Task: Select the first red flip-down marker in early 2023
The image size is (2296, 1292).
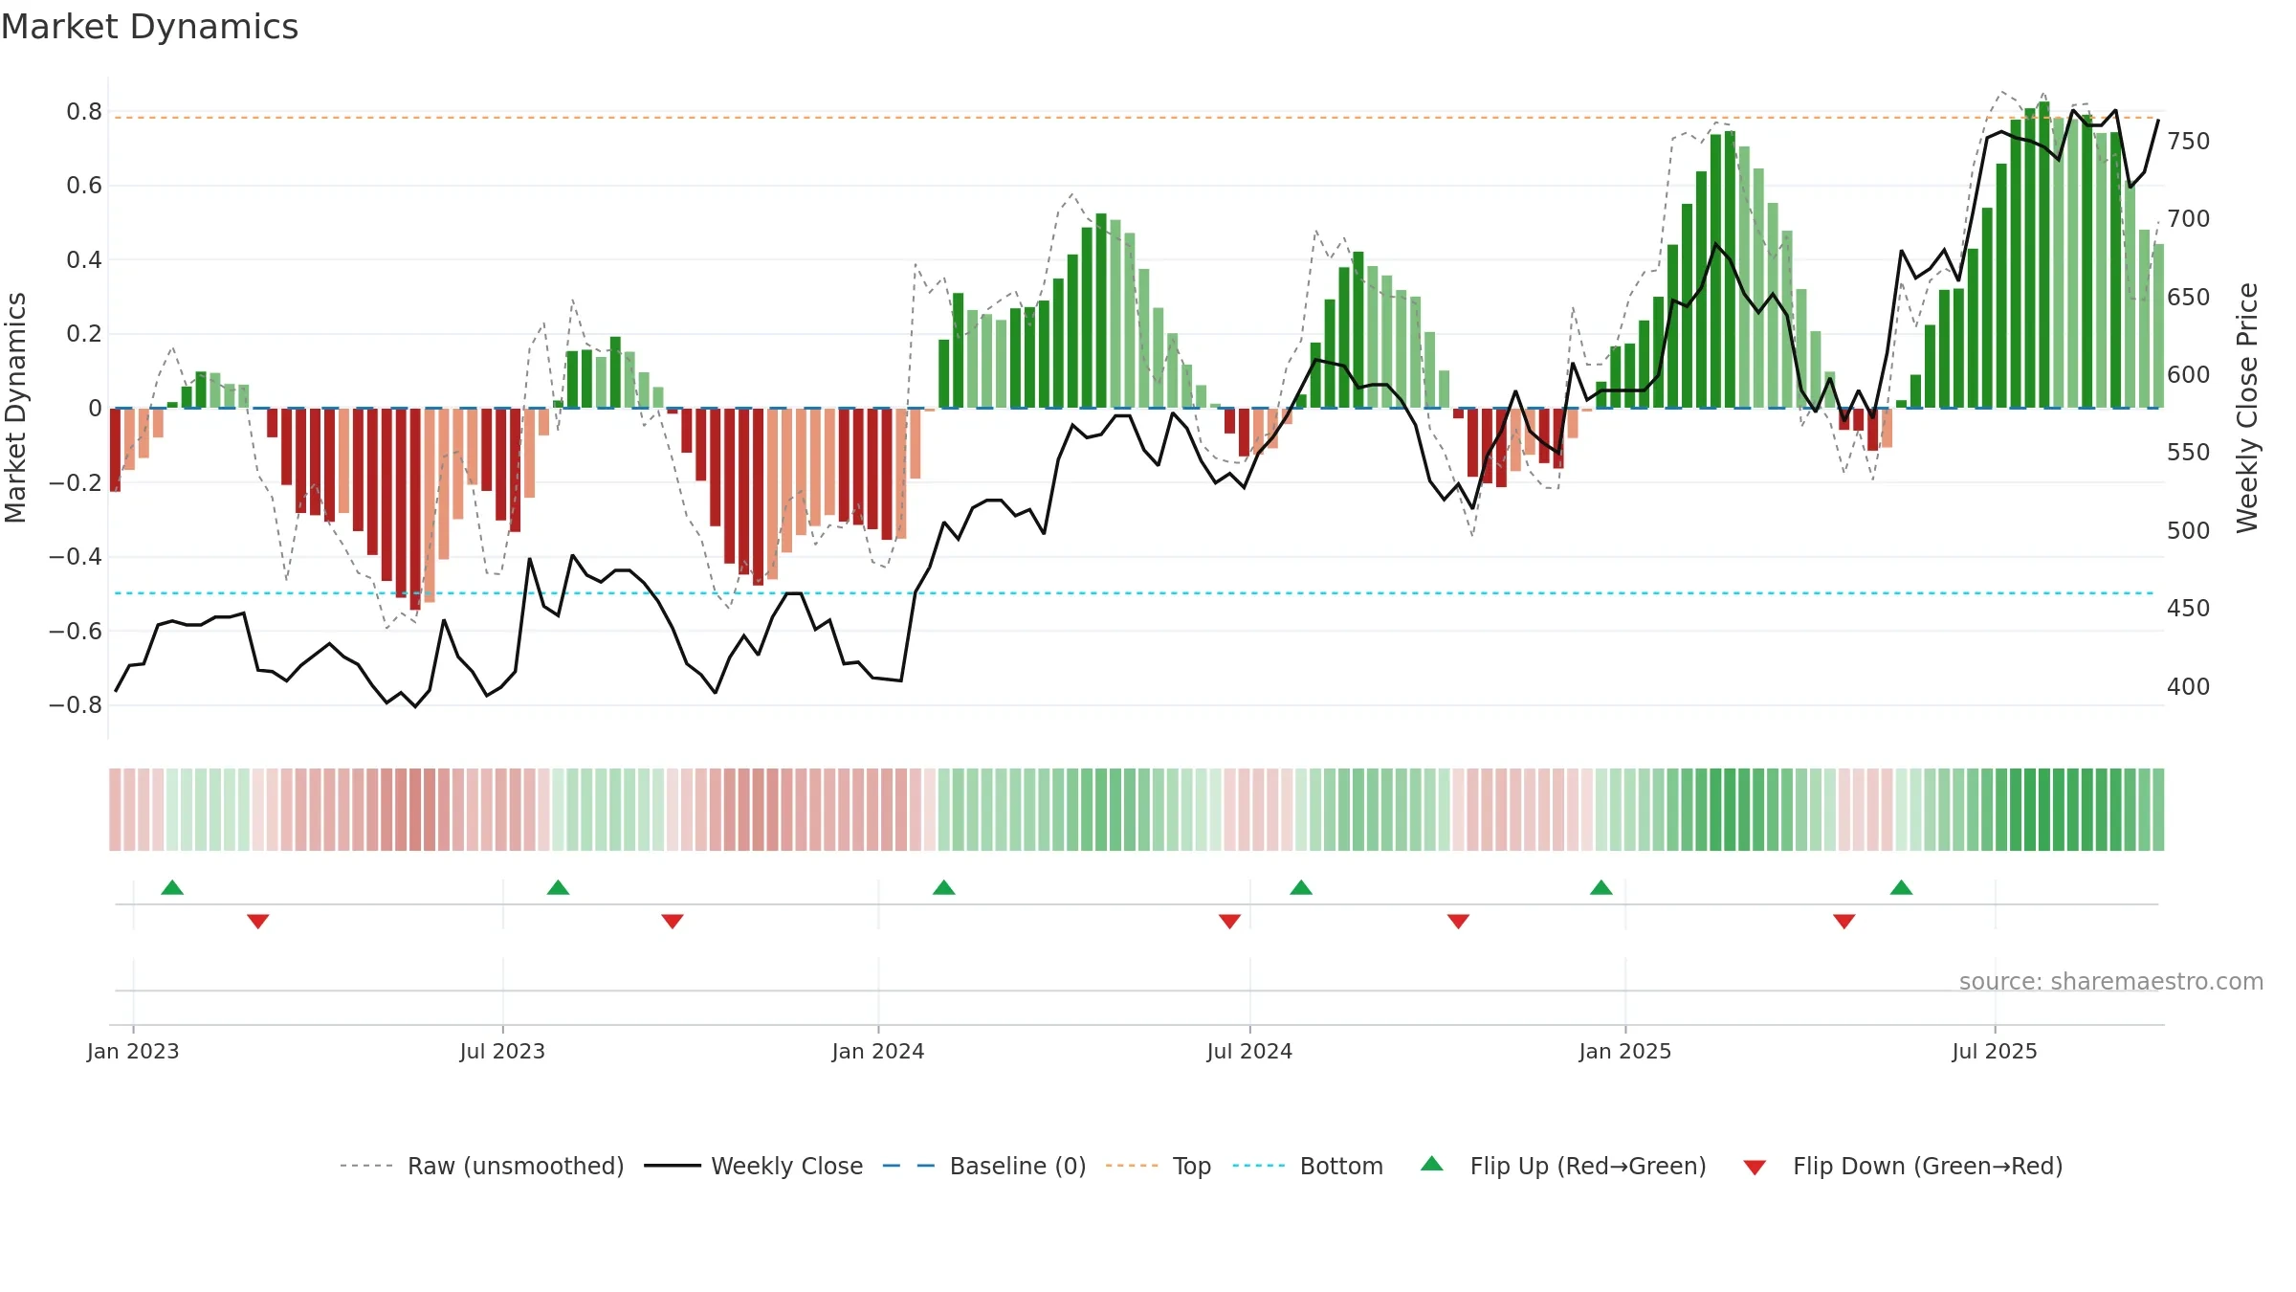Action: click(258, 922)
